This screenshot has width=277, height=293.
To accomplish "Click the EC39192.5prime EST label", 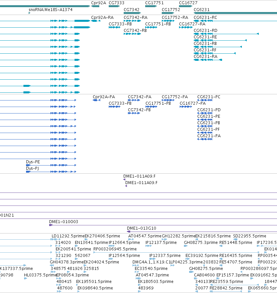I will [202, 256].
